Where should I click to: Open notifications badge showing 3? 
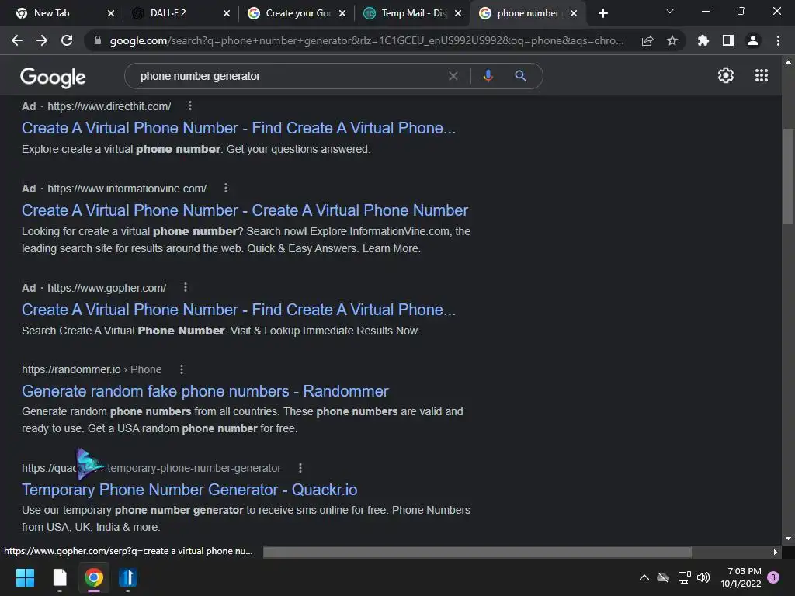[x=772, y=577]
